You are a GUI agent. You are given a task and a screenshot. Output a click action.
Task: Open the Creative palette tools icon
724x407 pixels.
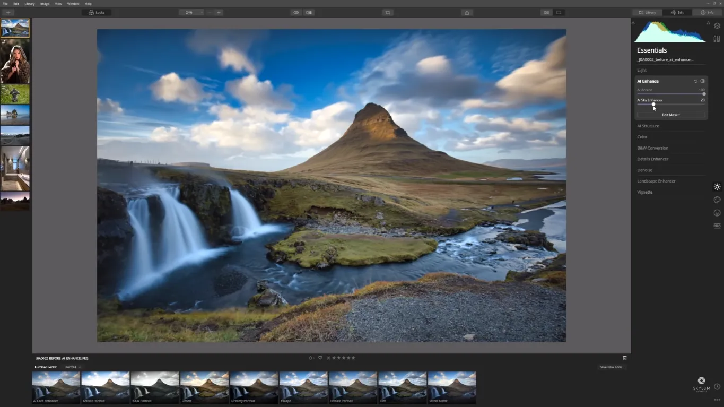point(717,200)
